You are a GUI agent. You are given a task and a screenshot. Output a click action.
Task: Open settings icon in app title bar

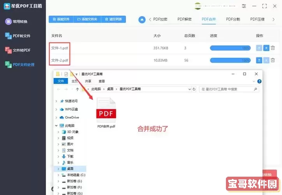pos(244,6)
